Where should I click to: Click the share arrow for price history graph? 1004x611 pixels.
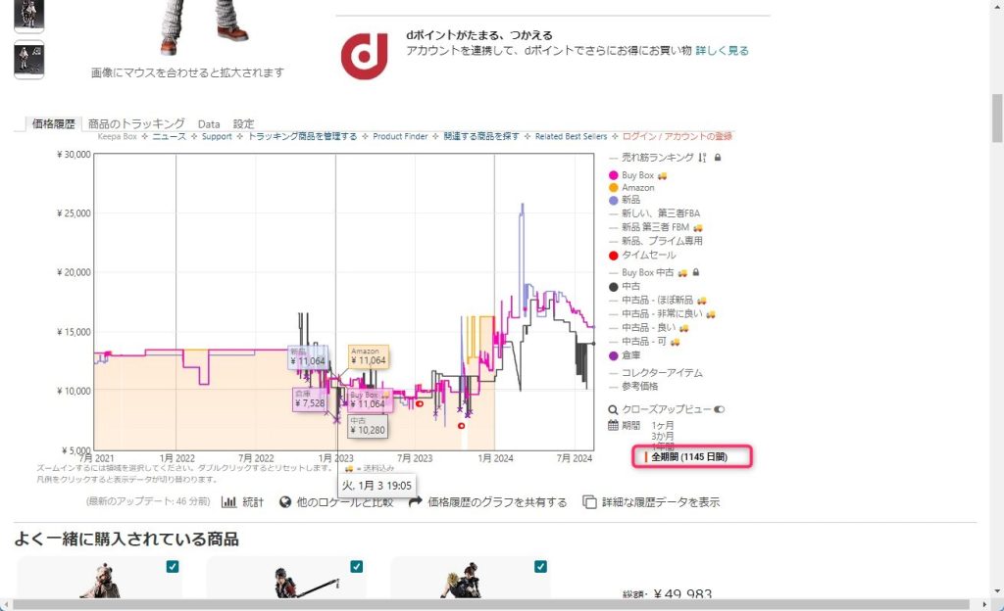click(415, 502)
